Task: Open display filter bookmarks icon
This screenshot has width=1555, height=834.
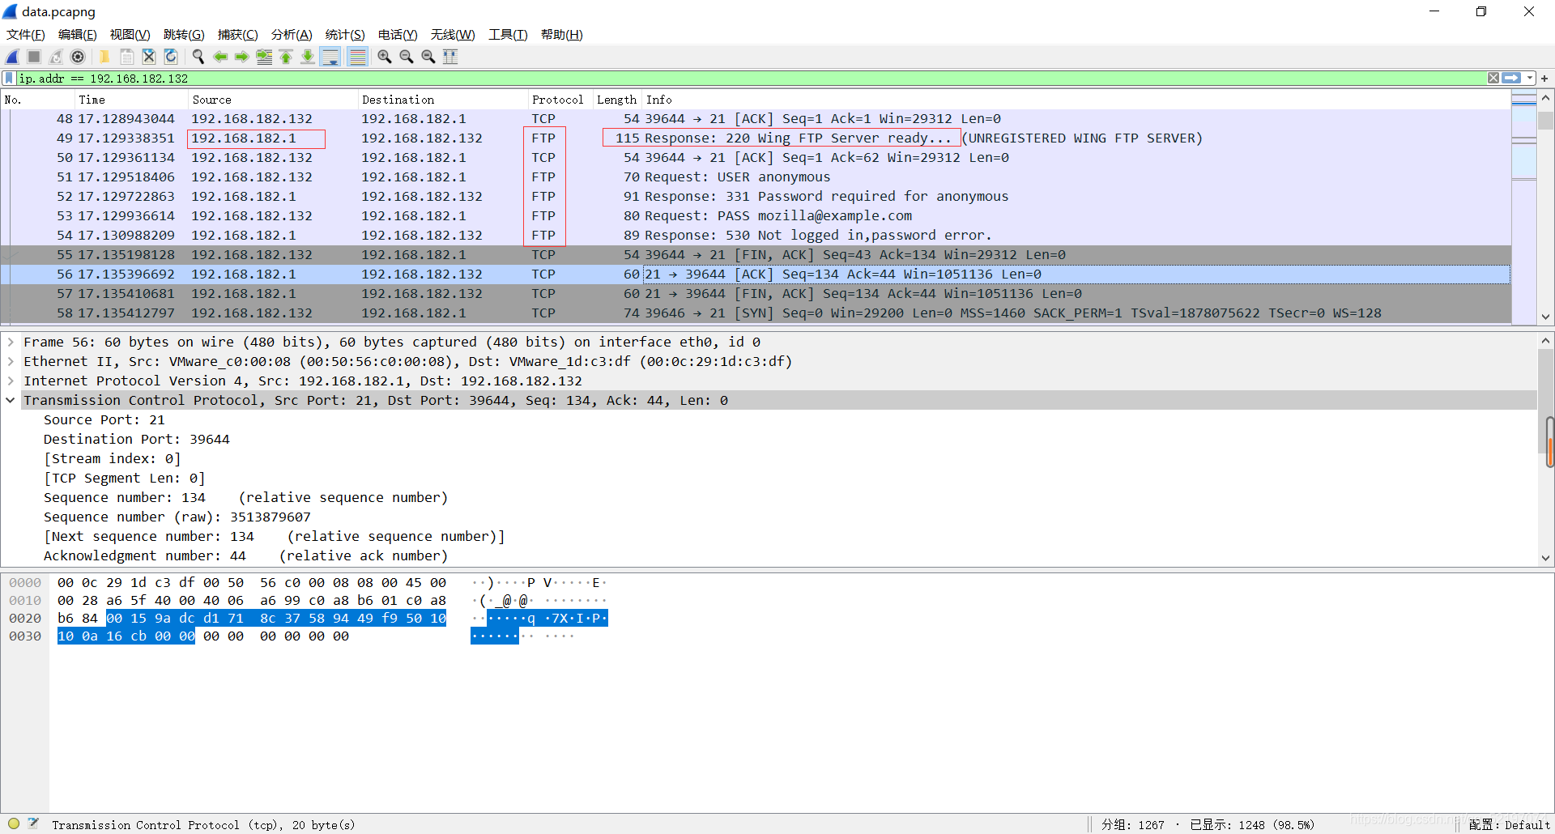Action: 9,79
